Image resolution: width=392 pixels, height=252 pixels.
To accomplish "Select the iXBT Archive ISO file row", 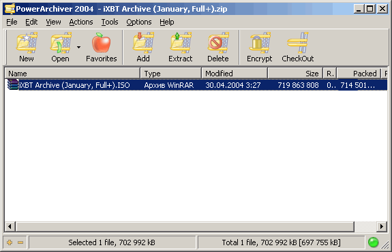I will point(196,85).
